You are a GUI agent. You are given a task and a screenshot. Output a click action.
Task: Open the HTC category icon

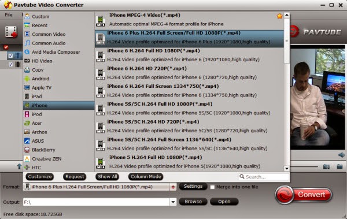(27, 168)
